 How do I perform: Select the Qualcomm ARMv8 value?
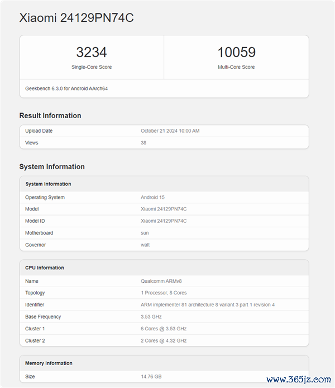coord(161,281)
